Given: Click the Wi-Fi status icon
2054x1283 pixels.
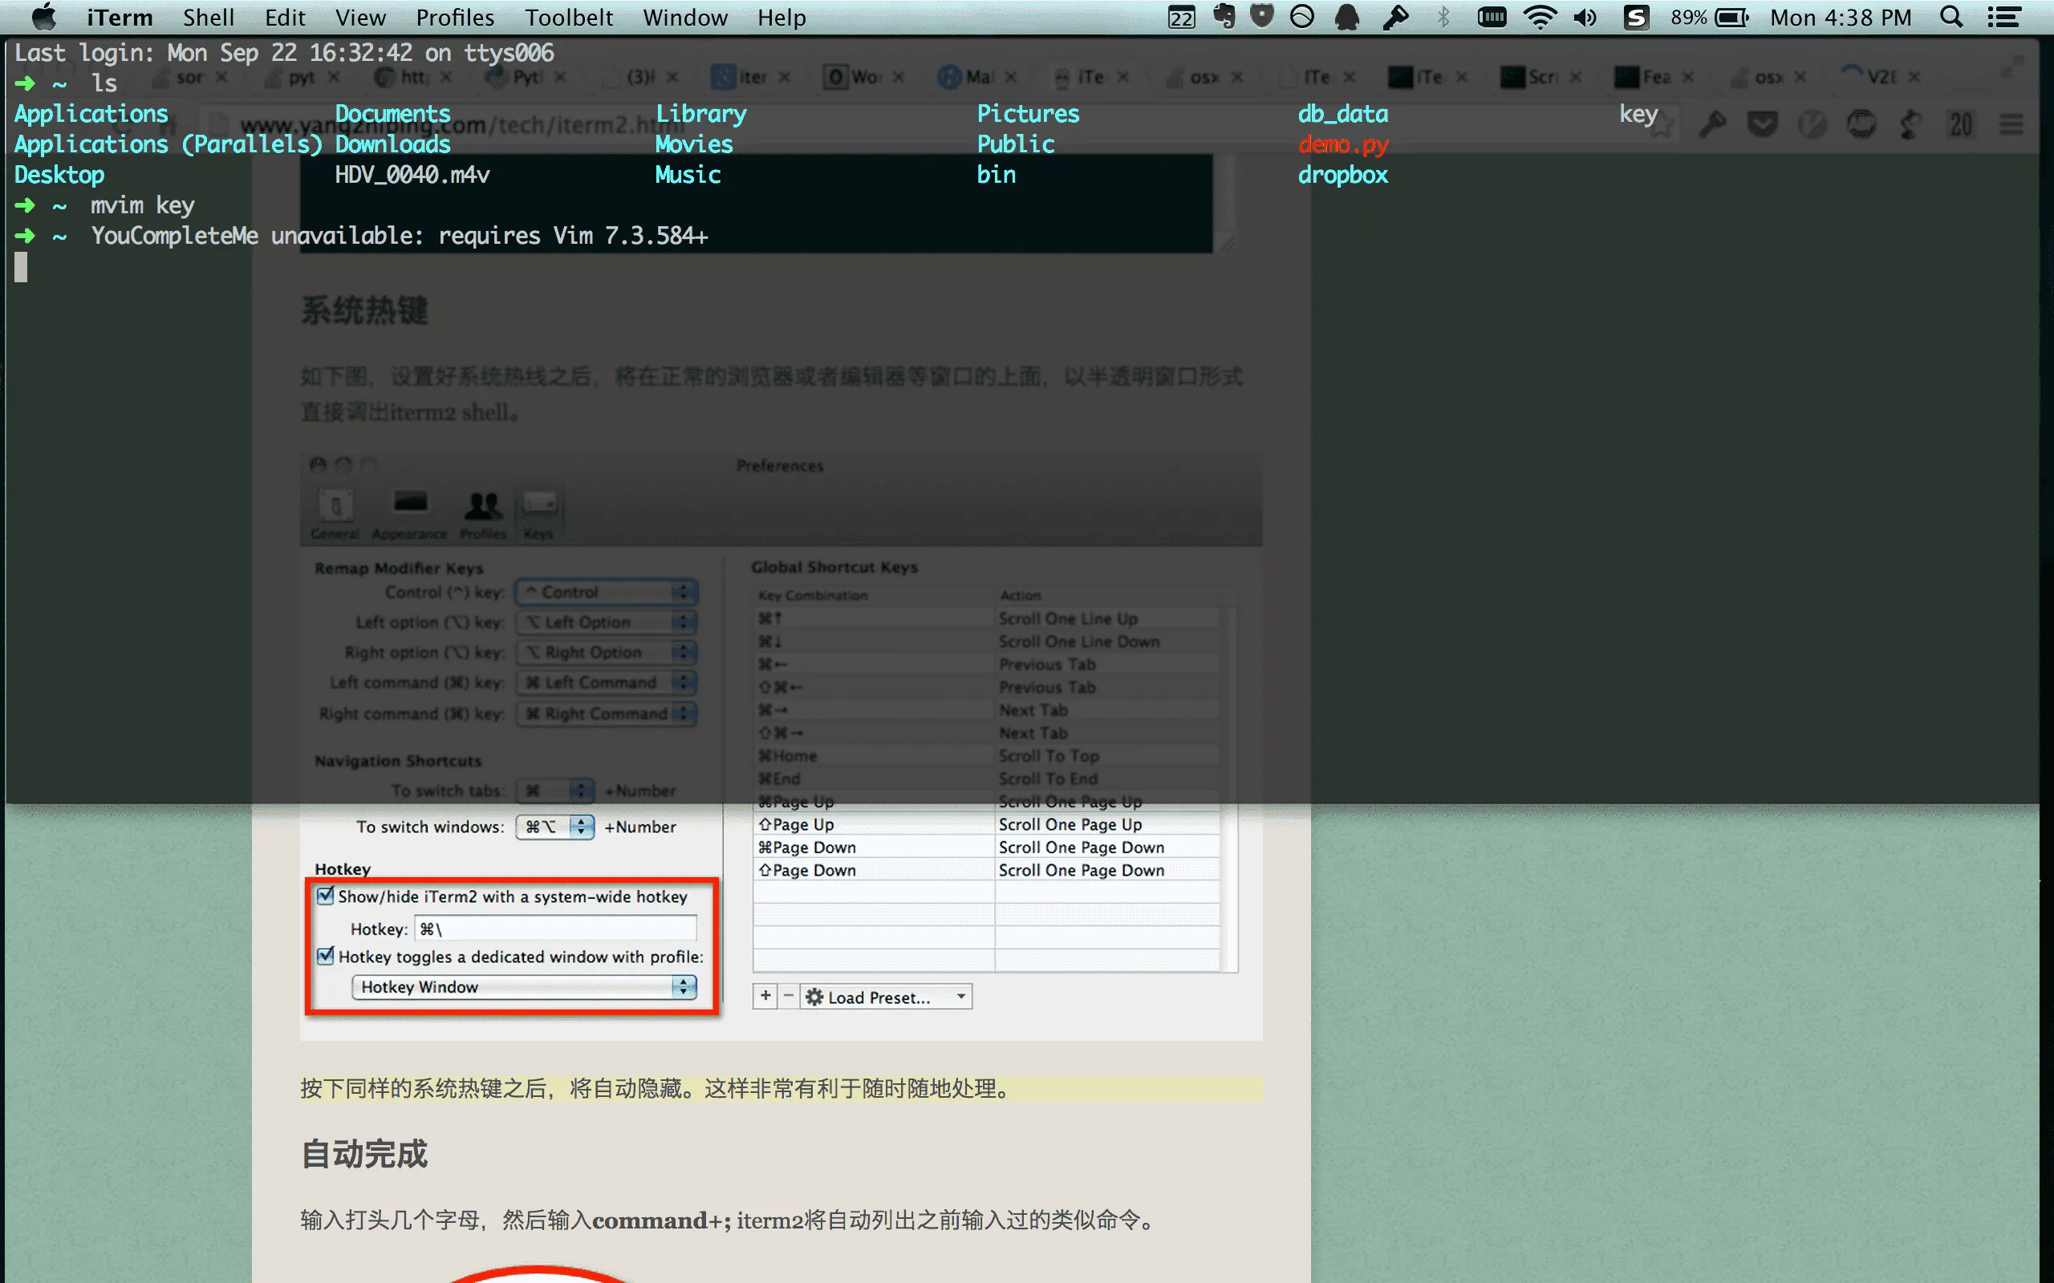Looking at the screenshot, I should point(1539,17).
